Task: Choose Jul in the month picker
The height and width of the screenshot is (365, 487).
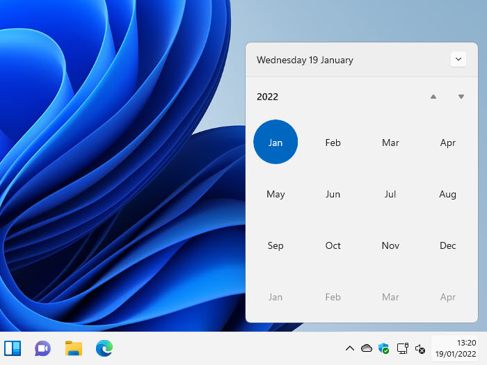Action: coord(390,194)
